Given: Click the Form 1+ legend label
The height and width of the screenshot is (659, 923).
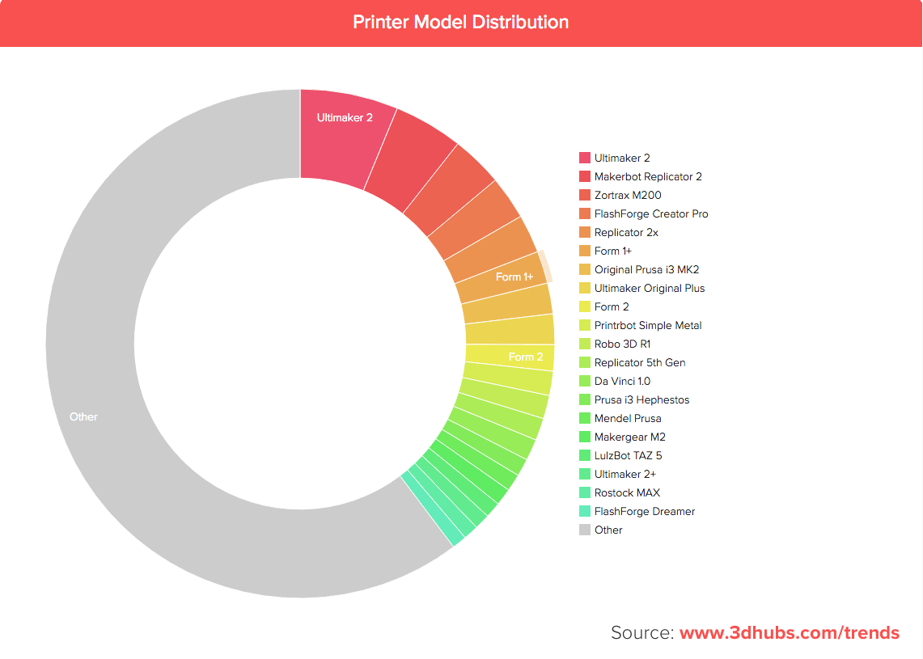Looking at the screenshot, I should [x=613, y=251].
